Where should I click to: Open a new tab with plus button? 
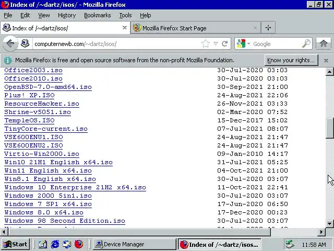[x=268, y=28]
